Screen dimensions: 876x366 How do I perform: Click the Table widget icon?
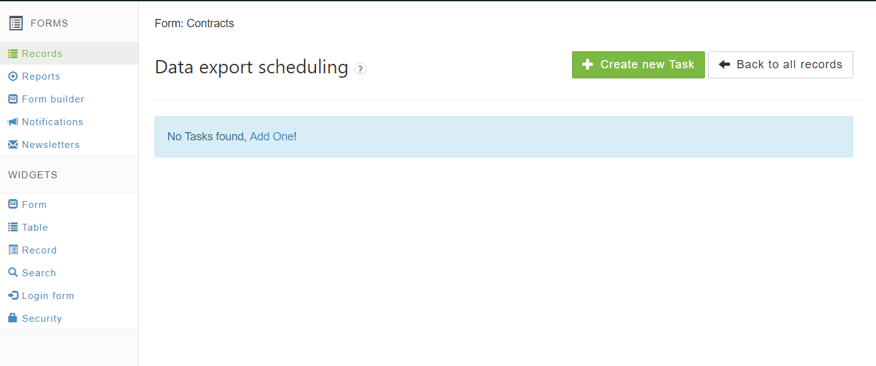[13, 228]
